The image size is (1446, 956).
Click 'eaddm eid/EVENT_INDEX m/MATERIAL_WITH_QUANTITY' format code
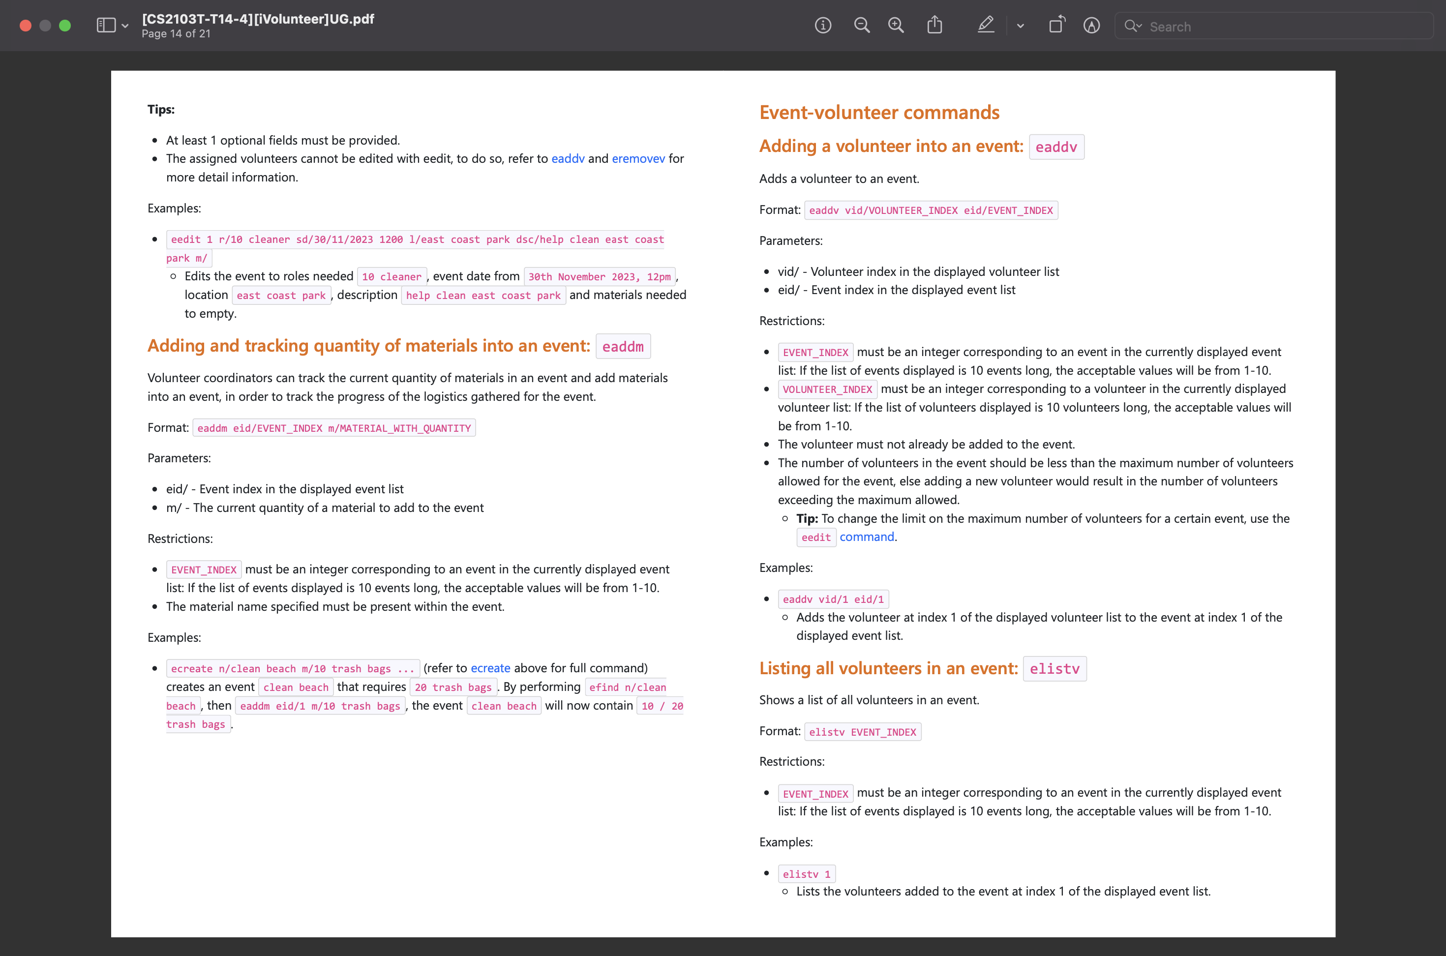[333, 428]
